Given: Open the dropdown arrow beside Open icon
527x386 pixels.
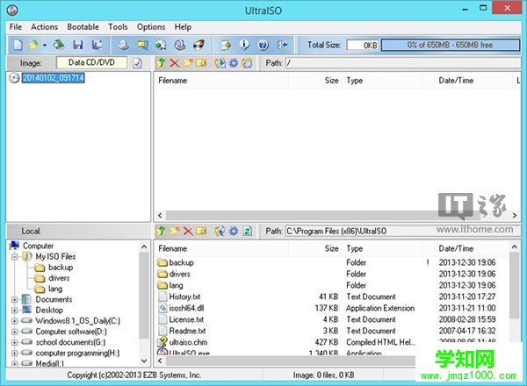Looking at the screenshot, I should pyautogui.click(x=45, y=45).
